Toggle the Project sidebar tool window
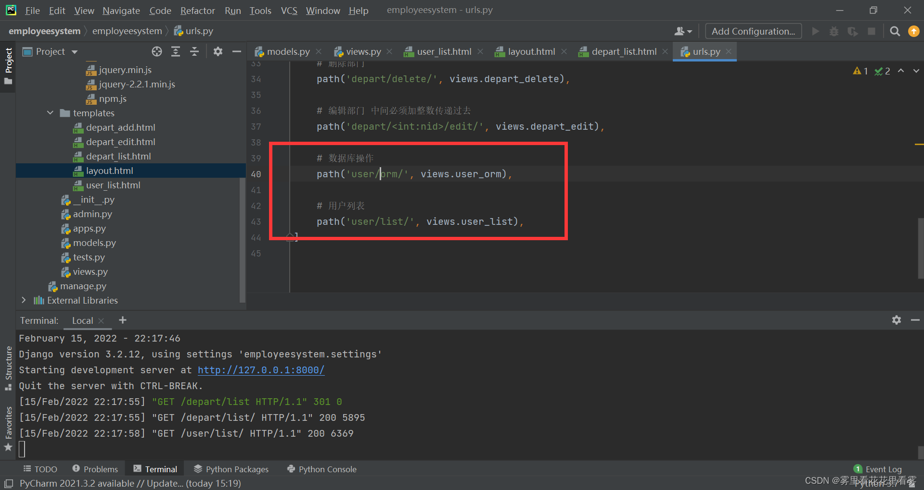Image resolution: width=924 pixels, height=490 pixels. click(8, 66)
